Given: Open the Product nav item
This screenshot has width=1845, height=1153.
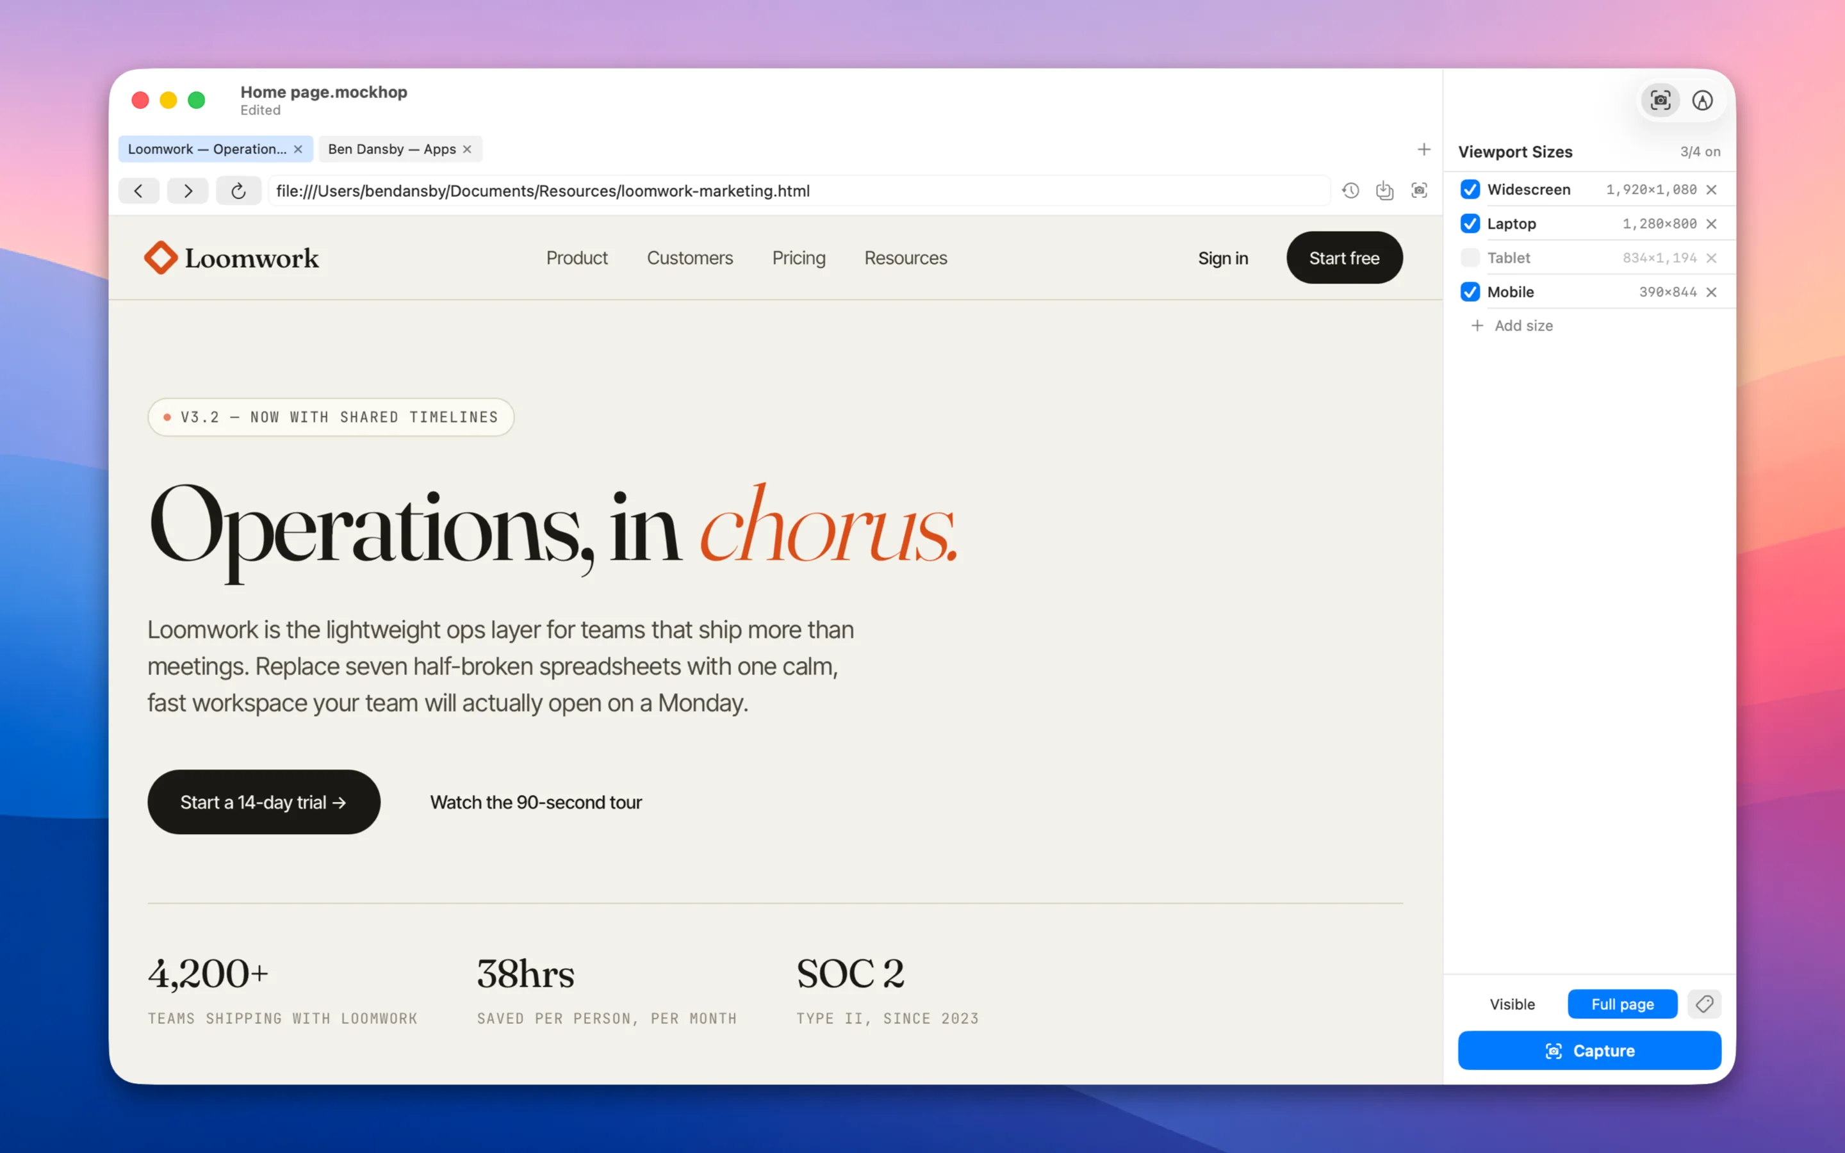Looking at the screenshot, I should [x=577, y=259].
